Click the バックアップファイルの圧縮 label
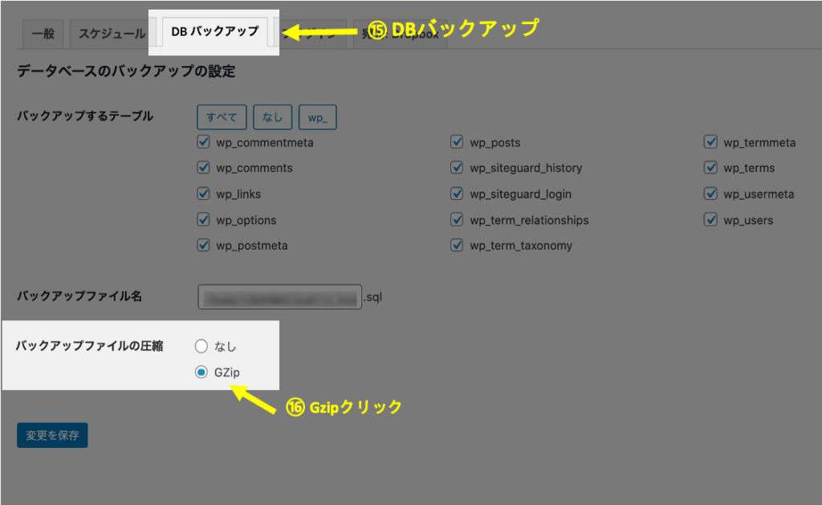 tap(89, 346)
